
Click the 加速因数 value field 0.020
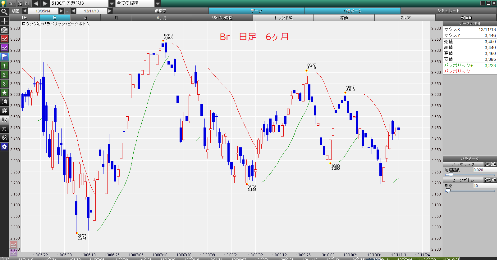[x=484, y=170]
